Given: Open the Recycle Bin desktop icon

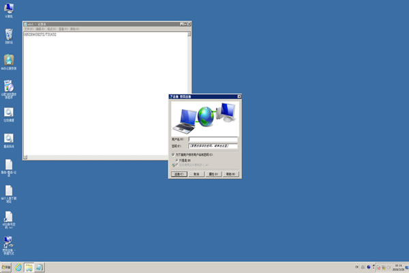Looking at the screenshot, I should pos(9,34).
